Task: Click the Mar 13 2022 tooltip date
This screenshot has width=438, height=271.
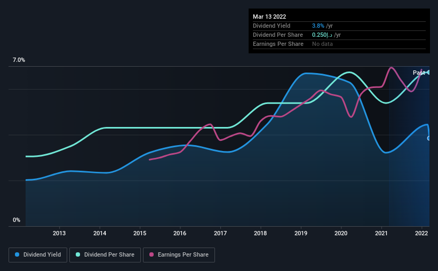Action: (x=269, y=17)
